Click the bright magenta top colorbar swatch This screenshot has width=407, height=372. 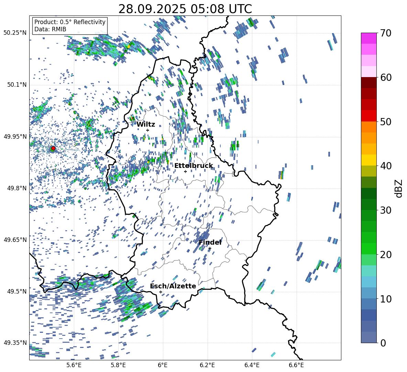[369, 39]
